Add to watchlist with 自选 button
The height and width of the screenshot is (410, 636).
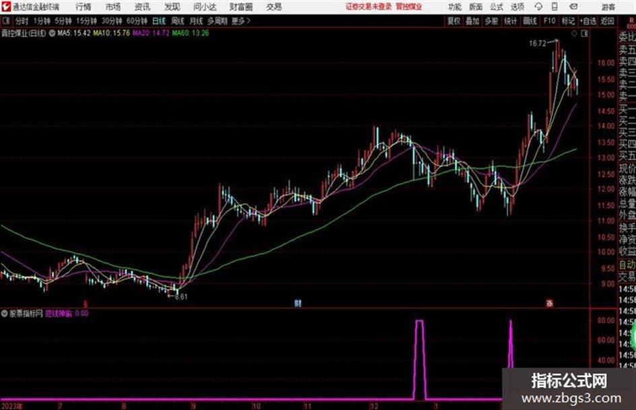click(x=588, y=21)
